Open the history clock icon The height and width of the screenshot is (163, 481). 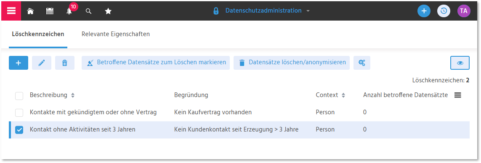click(x=444, y=11)
